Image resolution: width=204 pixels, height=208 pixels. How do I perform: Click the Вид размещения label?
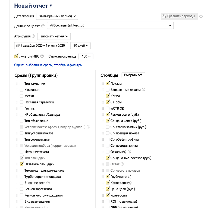tap(37, 201)
